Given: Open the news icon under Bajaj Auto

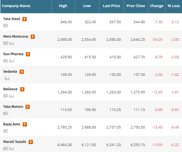Looking at the screenshot, I should click(6, 131).
